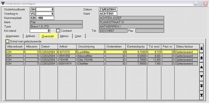Click the Km-stand input field
The image size is (209, 103).
point(40,31)
